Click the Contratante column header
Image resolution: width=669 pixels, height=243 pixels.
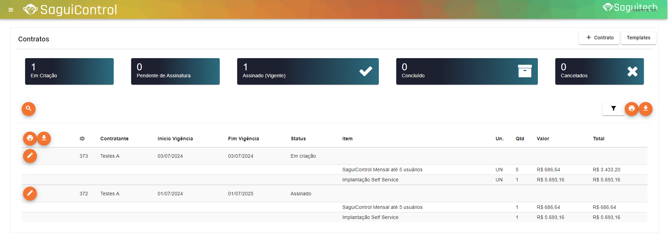tap(114, 139)
